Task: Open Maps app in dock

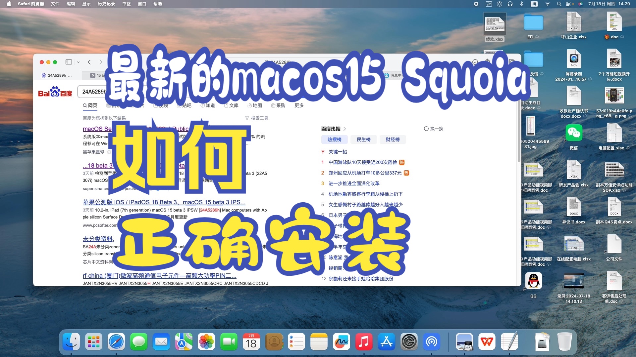Action: (184, 341)
